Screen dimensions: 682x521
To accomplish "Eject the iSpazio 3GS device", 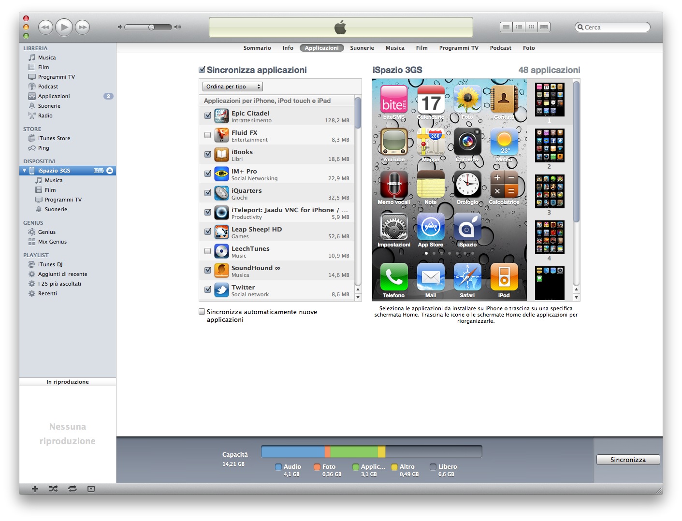I will point(110,171).
